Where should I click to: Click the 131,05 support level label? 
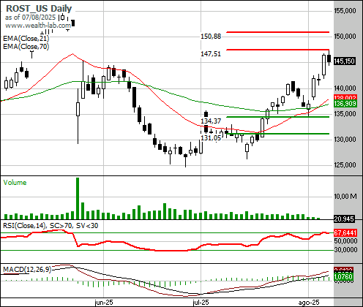tap(211, 138)
